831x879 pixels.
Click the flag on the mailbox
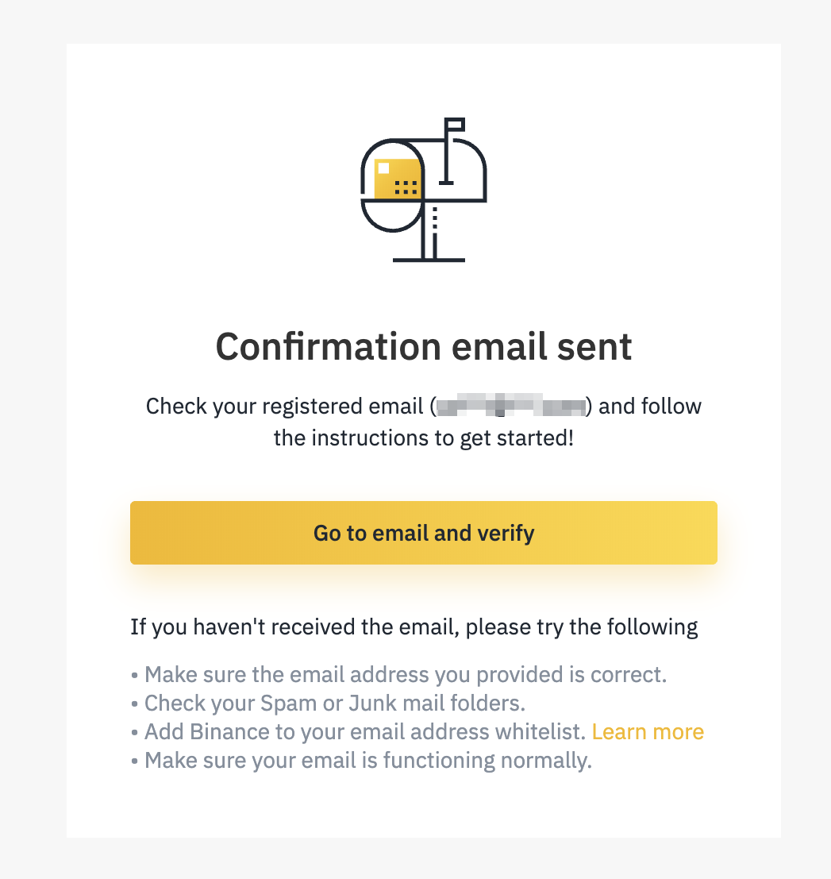click(x=455, y=125)
